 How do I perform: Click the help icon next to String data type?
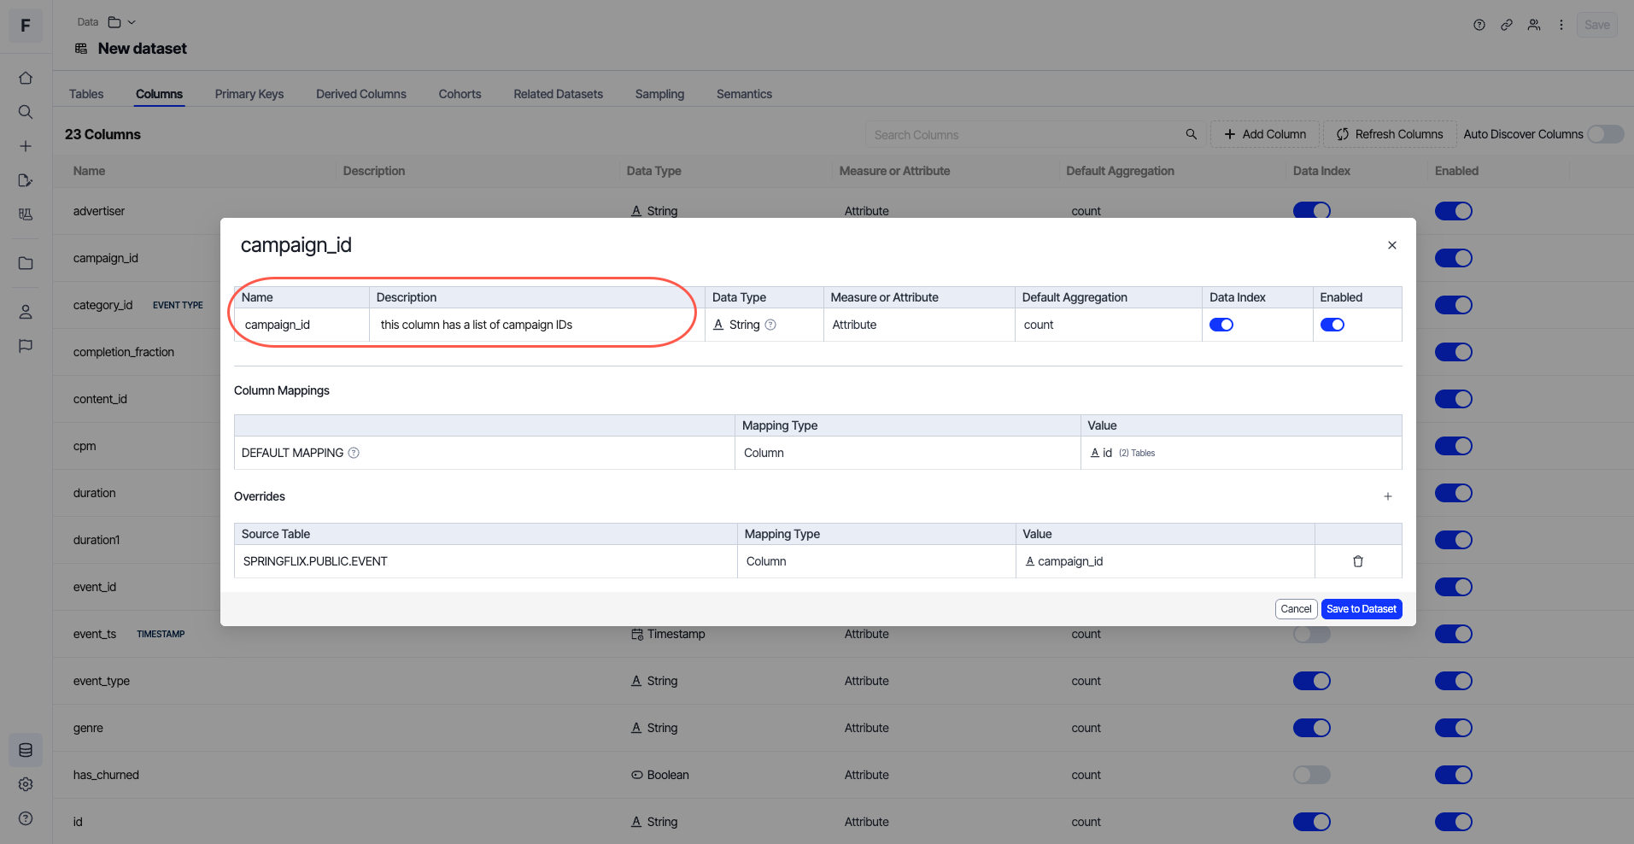point(770,325)
